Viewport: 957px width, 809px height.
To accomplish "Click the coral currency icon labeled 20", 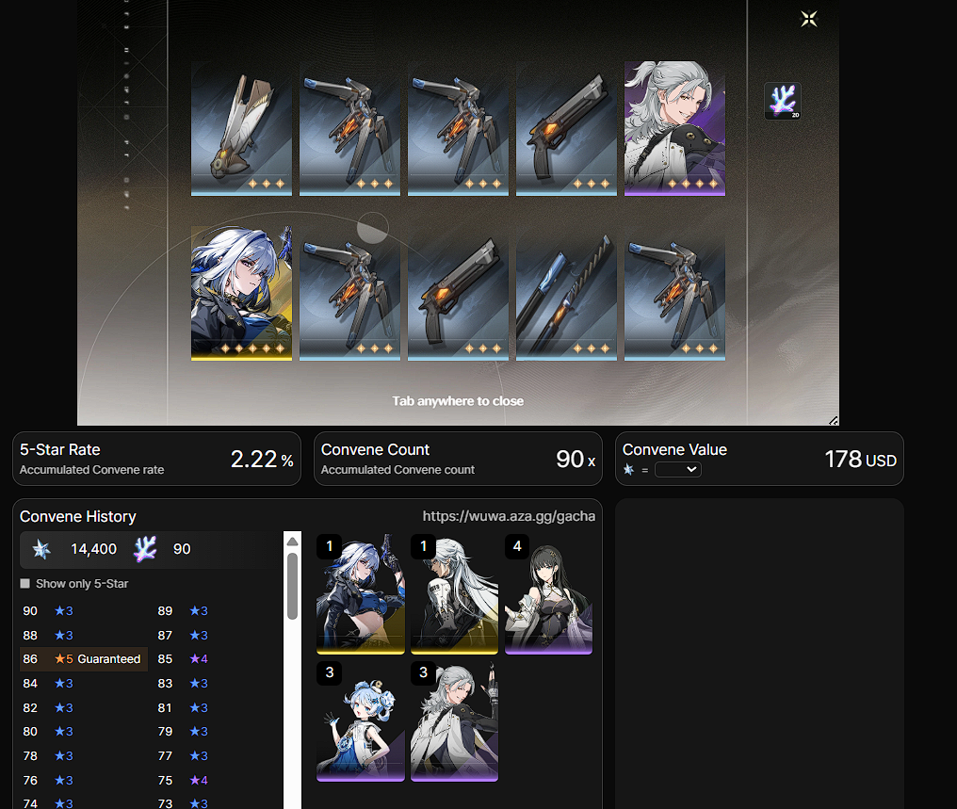I will [x=783, y=102].
